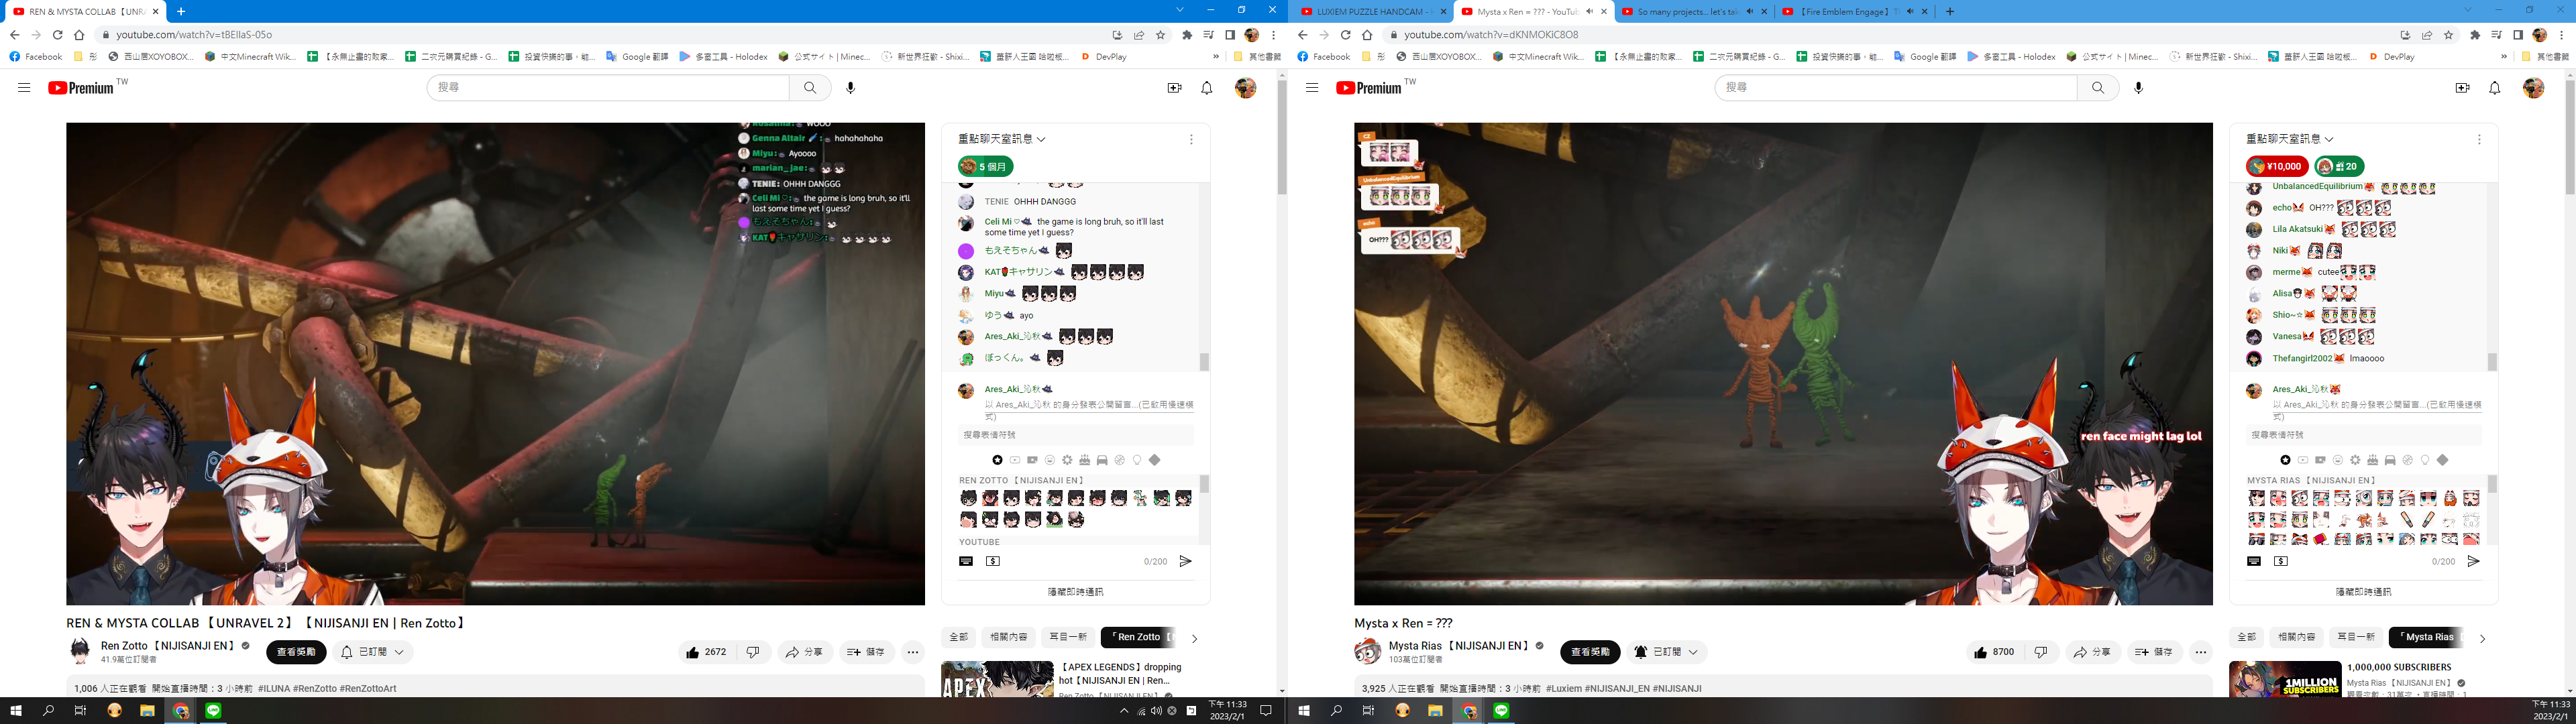
Task: Click Ren Zotto chat messages scrollbar
Action: point(1204,361)
